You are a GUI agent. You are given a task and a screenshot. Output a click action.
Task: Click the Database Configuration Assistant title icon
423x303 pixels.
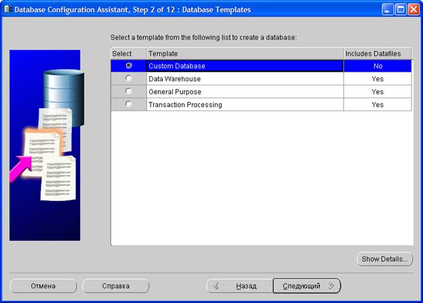click(x=8, y=9)
